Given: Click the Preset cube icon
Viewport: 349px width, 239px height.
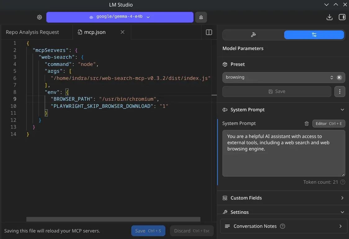Looking at the screenshot, I should tap(225, 64).
